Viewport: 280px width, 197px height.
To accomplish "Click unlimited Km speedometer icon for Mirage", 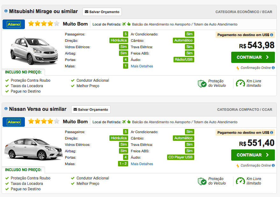I will pos(240,83).
